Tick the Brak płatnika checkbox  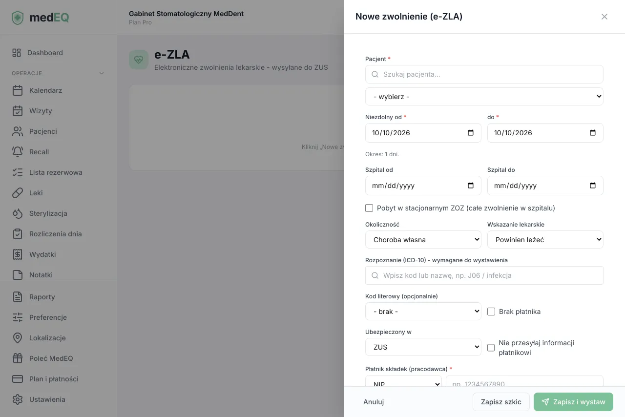[491, 312]
